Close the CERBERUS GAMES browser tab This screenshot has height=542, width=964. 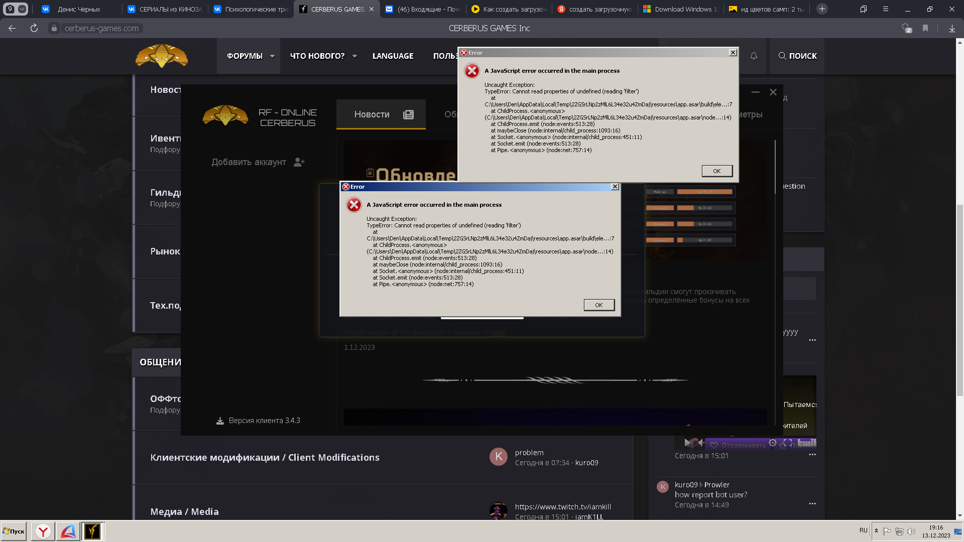pos(372,9)
